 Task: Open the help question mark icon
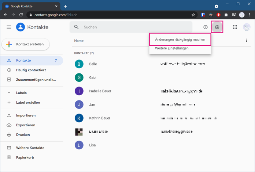(206, 27)
